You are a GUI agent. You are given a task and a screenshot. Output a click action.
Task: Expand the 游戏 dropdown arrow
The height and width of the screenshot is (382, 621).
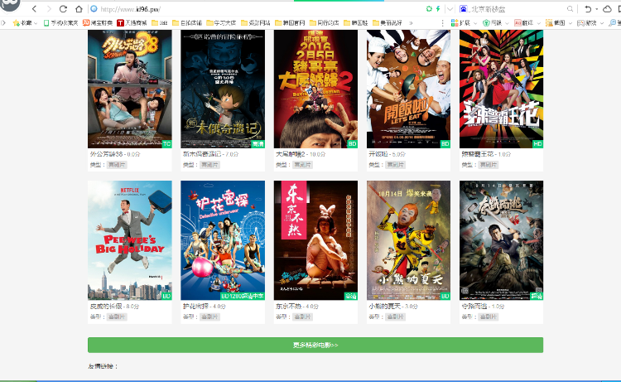click(x=602, y=23)
